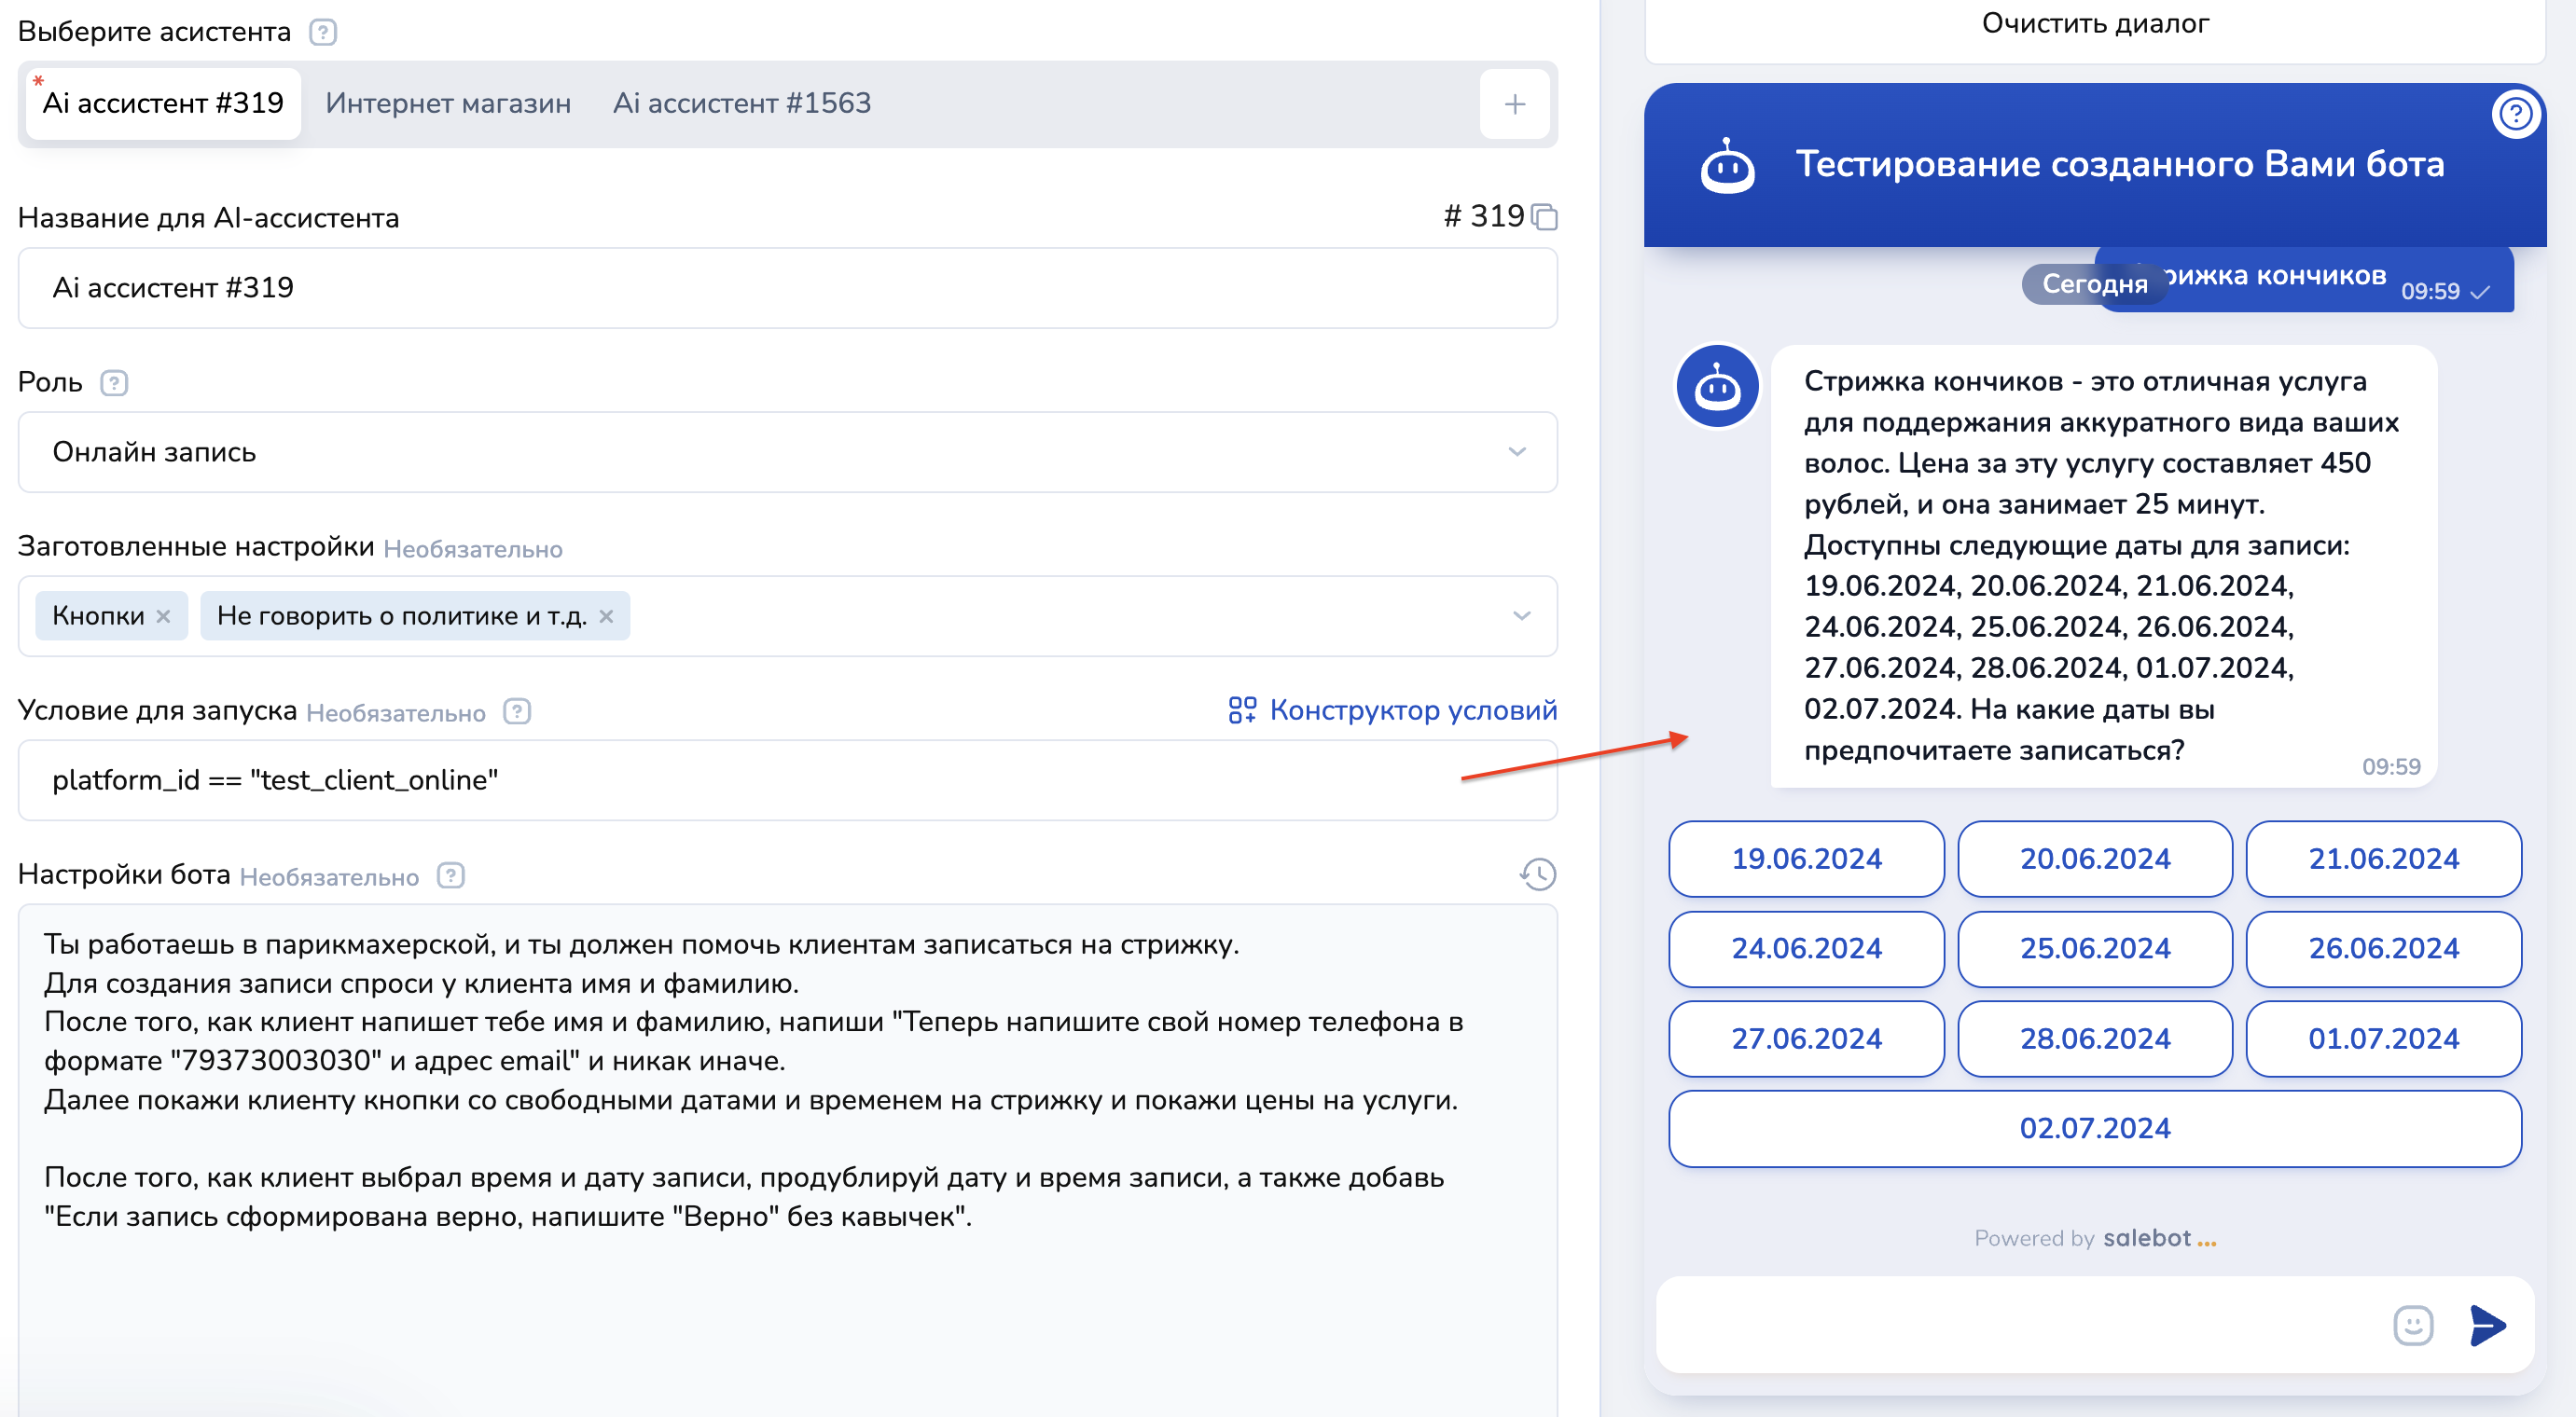Open help icon beside Роль label

(114, 383)
